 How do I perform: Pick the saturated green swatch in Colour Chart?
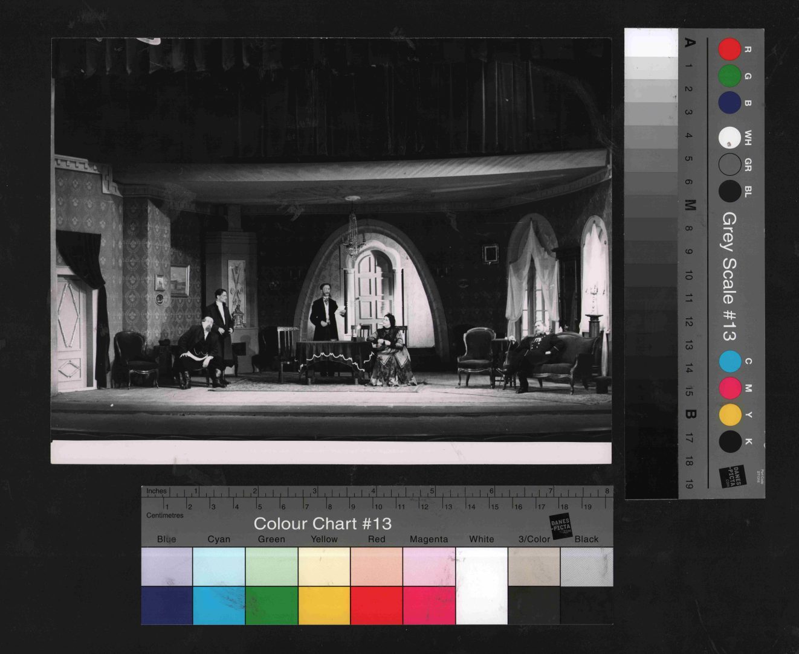[271, 605]
